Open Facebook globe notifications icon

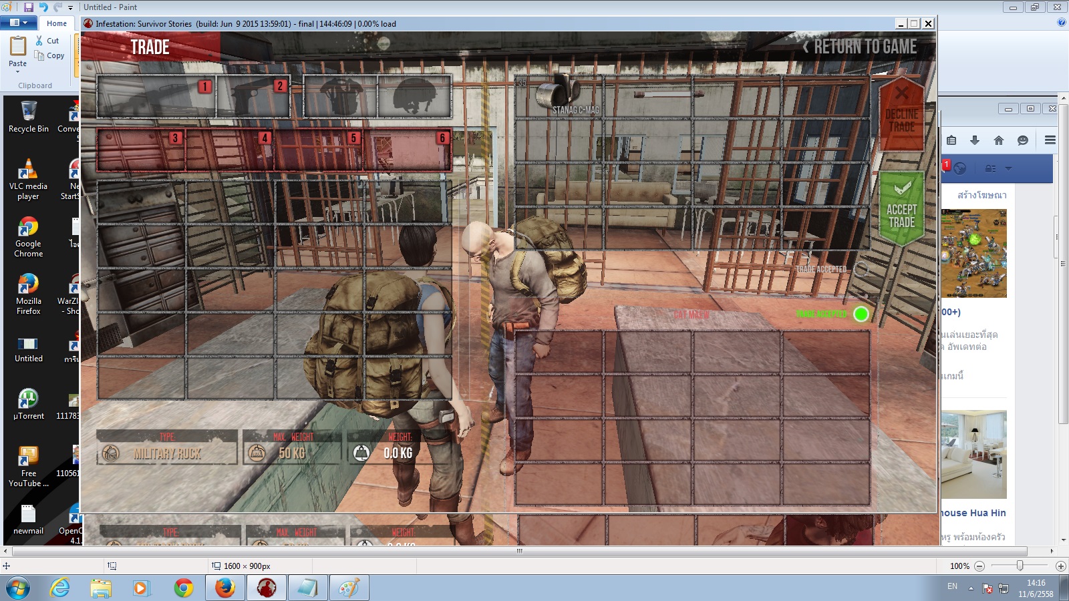click(960, 168)
